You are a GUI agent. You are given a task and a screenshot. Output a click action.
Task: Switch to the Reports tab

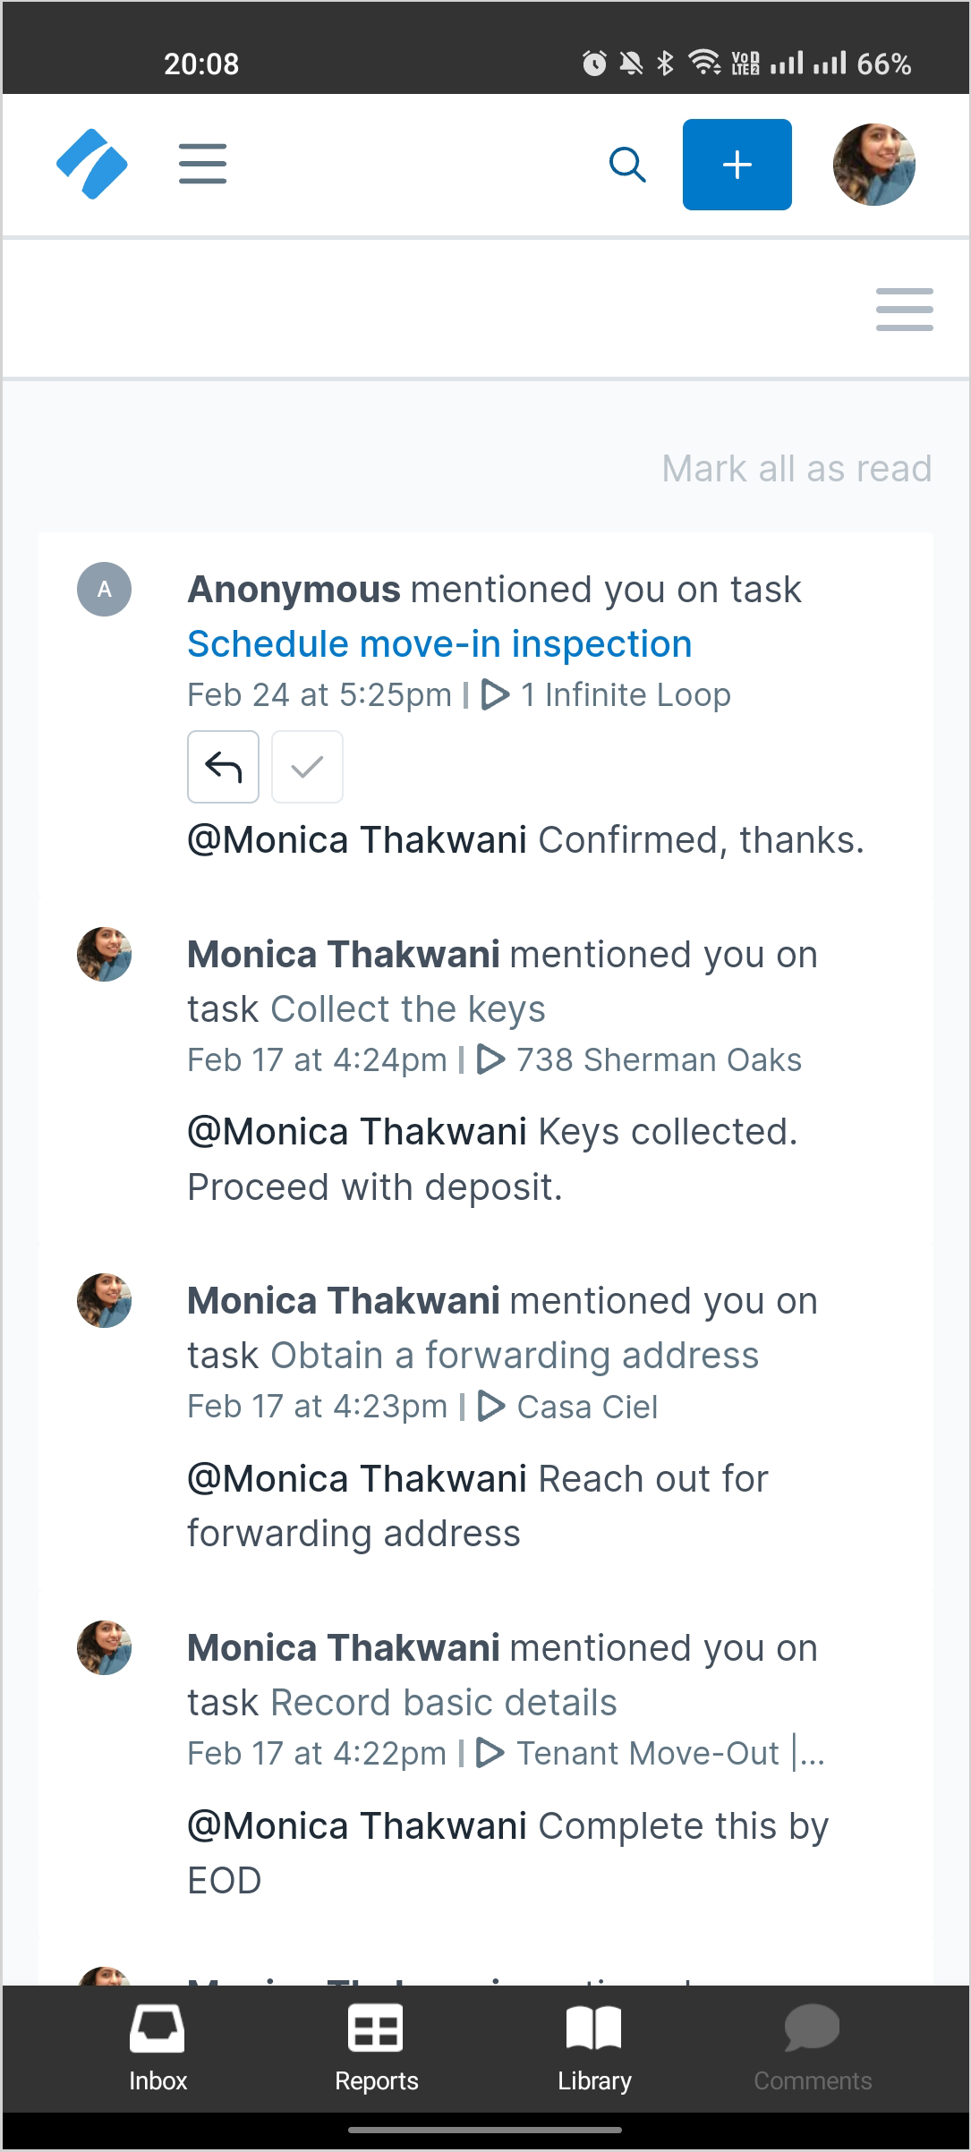coord(376,2048)
